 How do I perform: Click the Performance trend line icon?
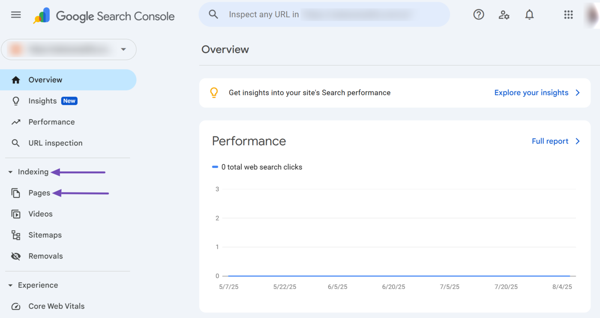[16, 122]
